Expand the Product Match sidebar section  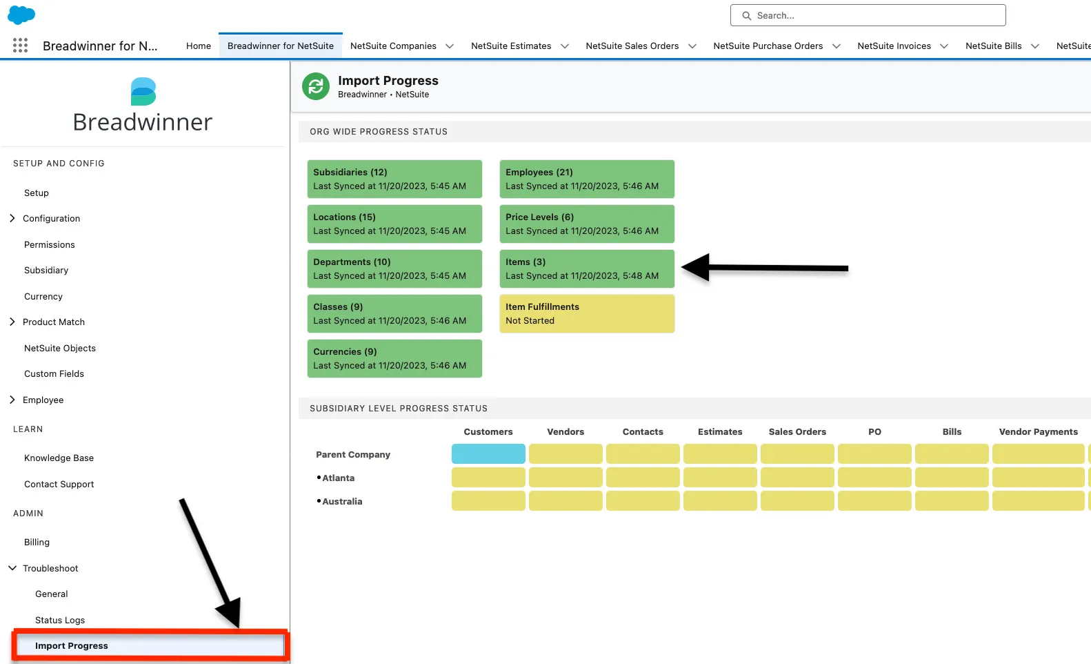pos(12,322)
